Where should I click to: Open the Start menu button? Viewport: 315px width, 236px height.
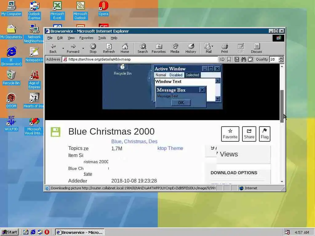coord(10,232)
